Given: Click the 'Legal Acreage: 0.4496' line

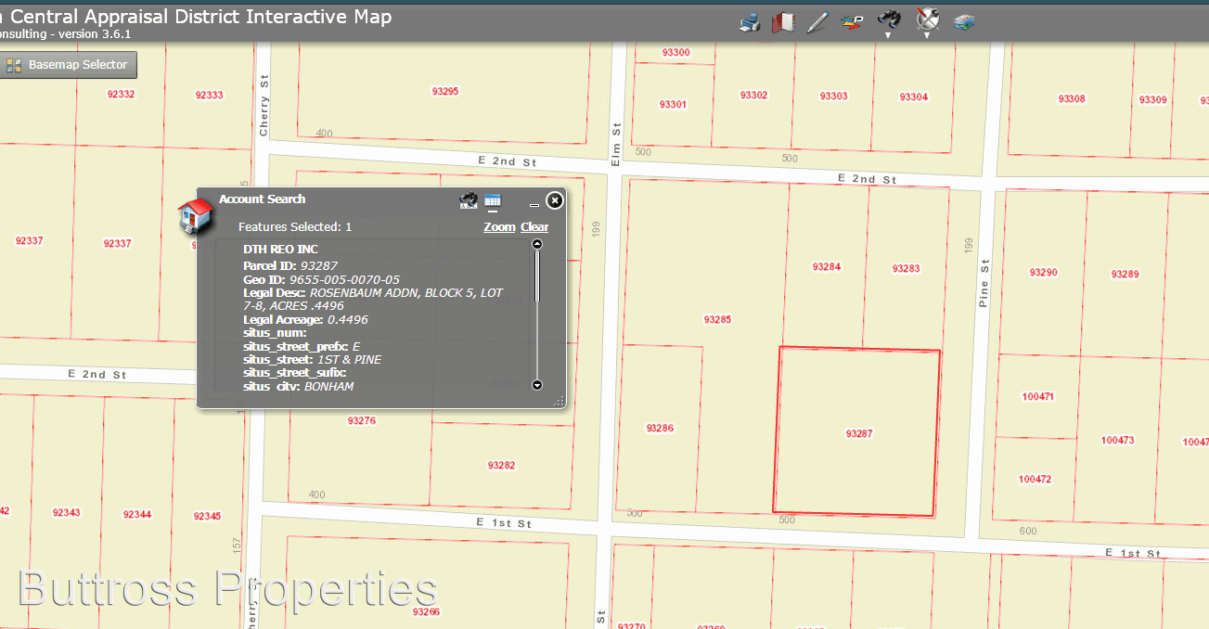Looking at the screenshot, I should point(305,319).
